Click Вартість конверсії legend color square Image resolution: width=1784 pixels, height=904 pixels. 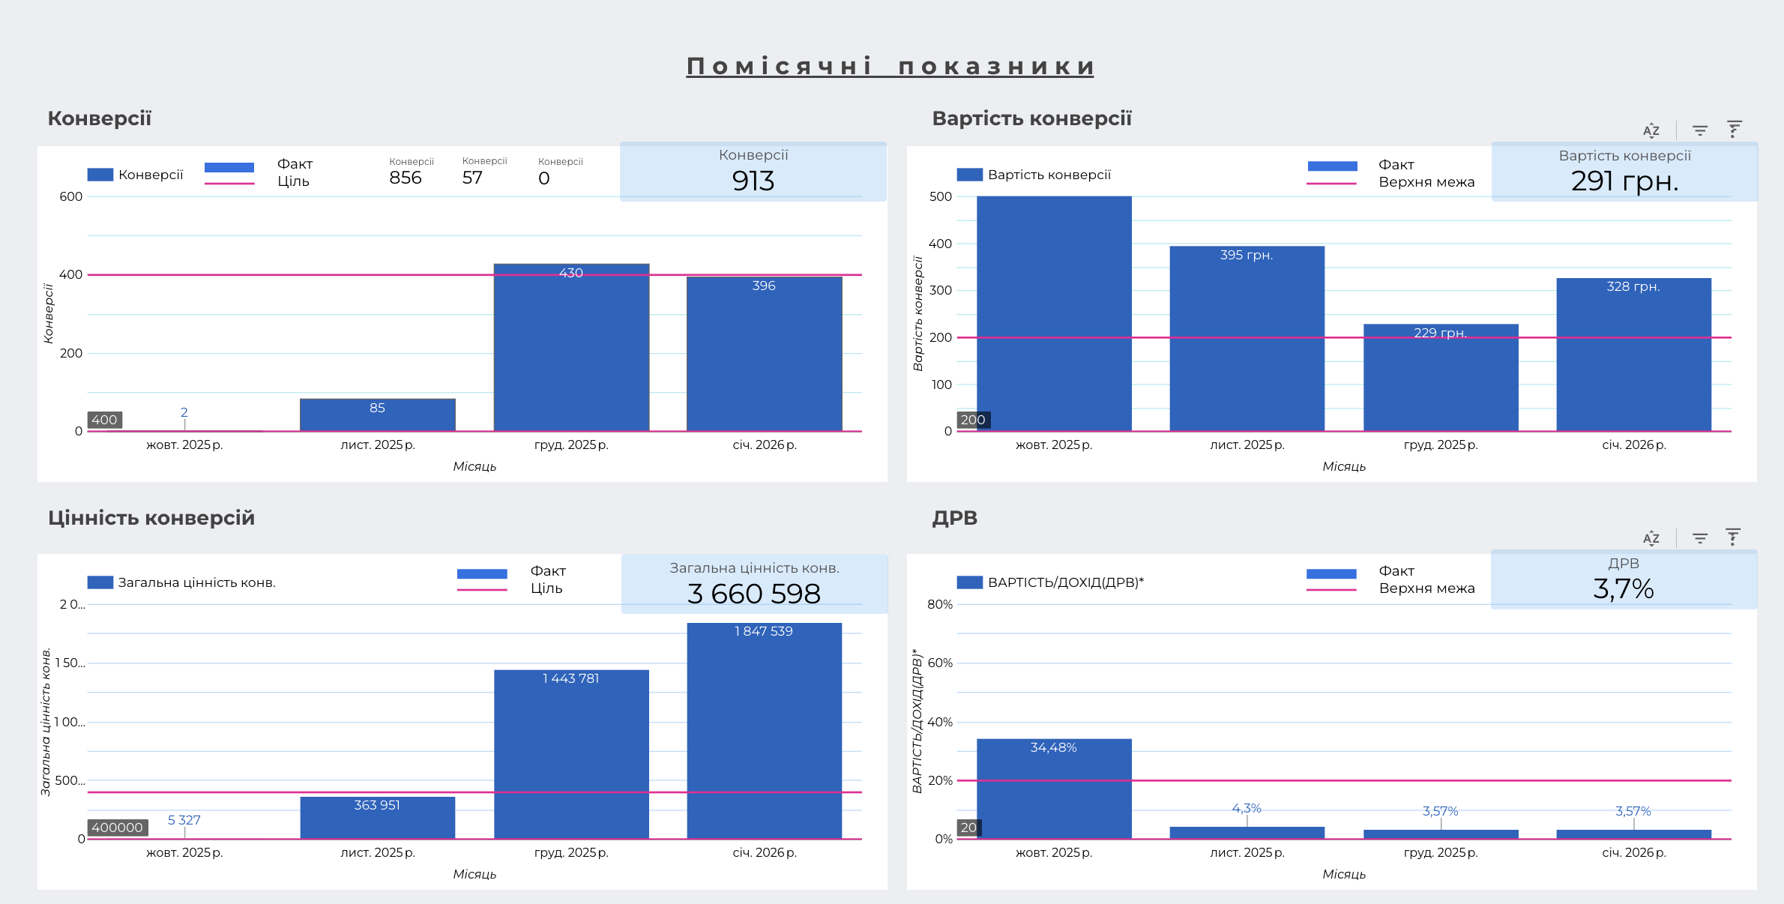[x=969, y=175]
